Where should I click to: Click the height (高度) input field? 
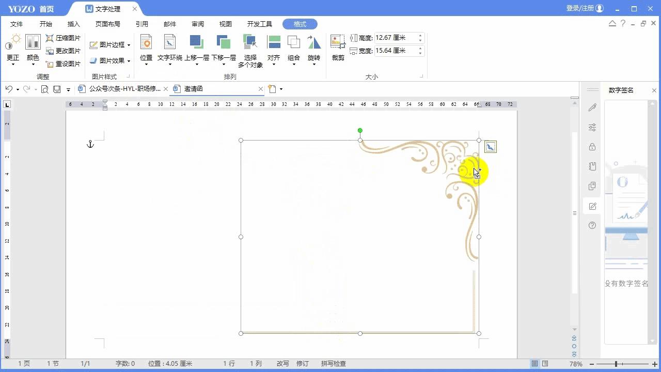pyautogui.click(x=395, y=38)
